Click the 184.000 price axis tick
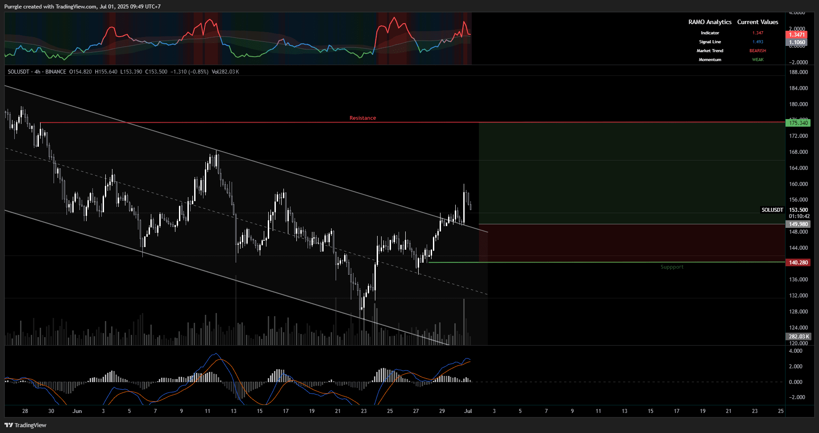 coord(798,88)
